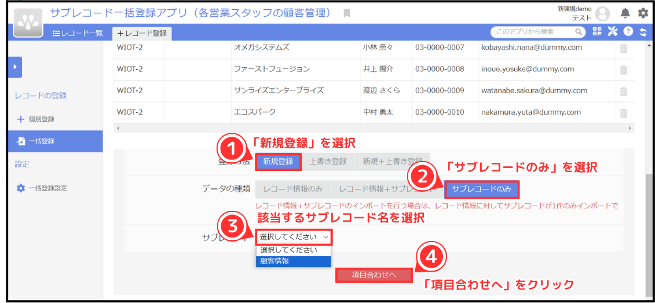Click email nakamura.yuta@dummy.com
This screenshot has height=303, width=655.
tap(530, 112)
